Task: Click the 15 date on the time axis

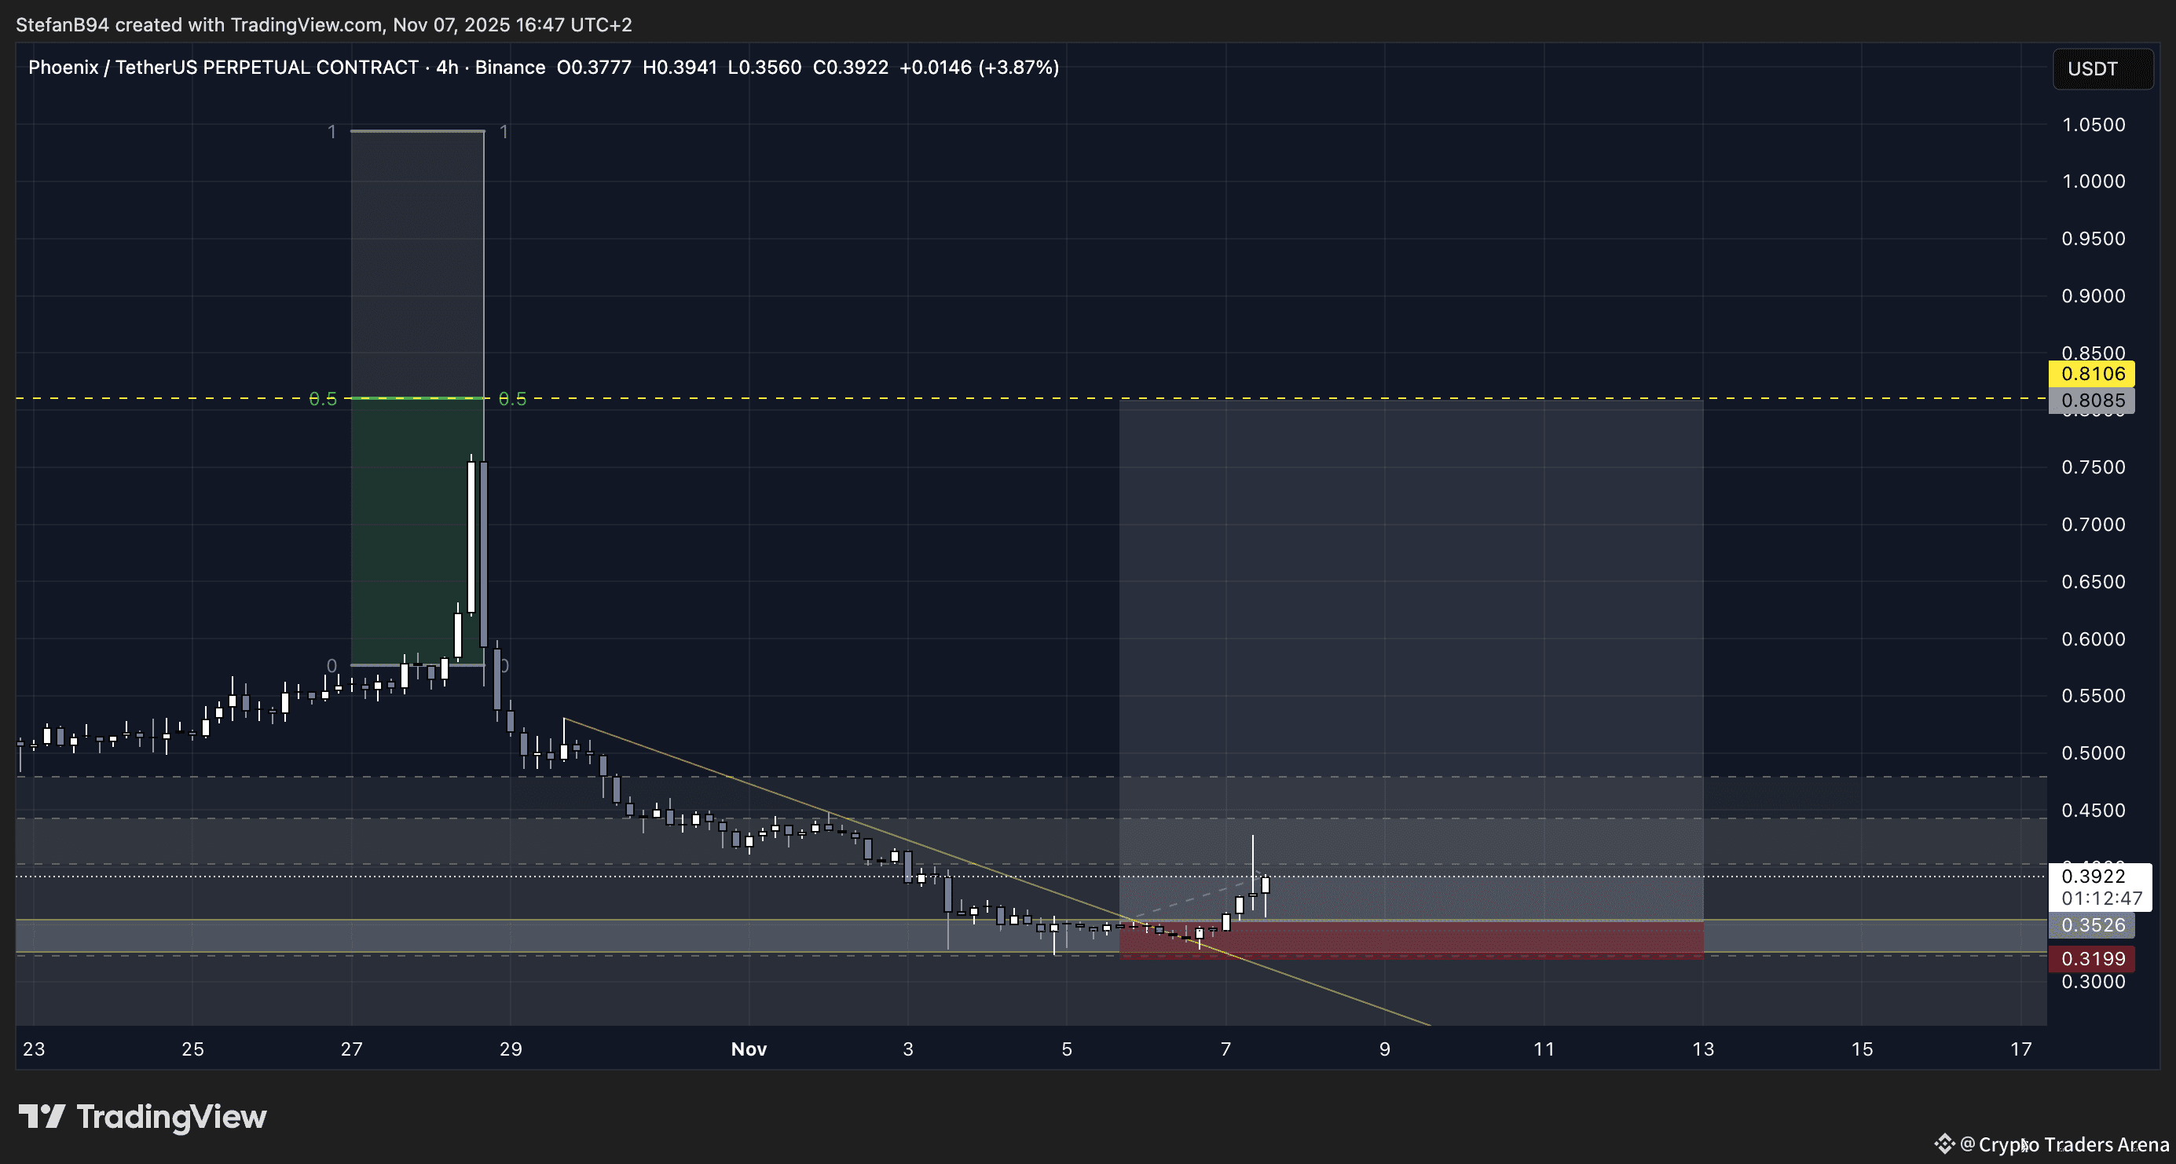Action: click(1862, 1049)
